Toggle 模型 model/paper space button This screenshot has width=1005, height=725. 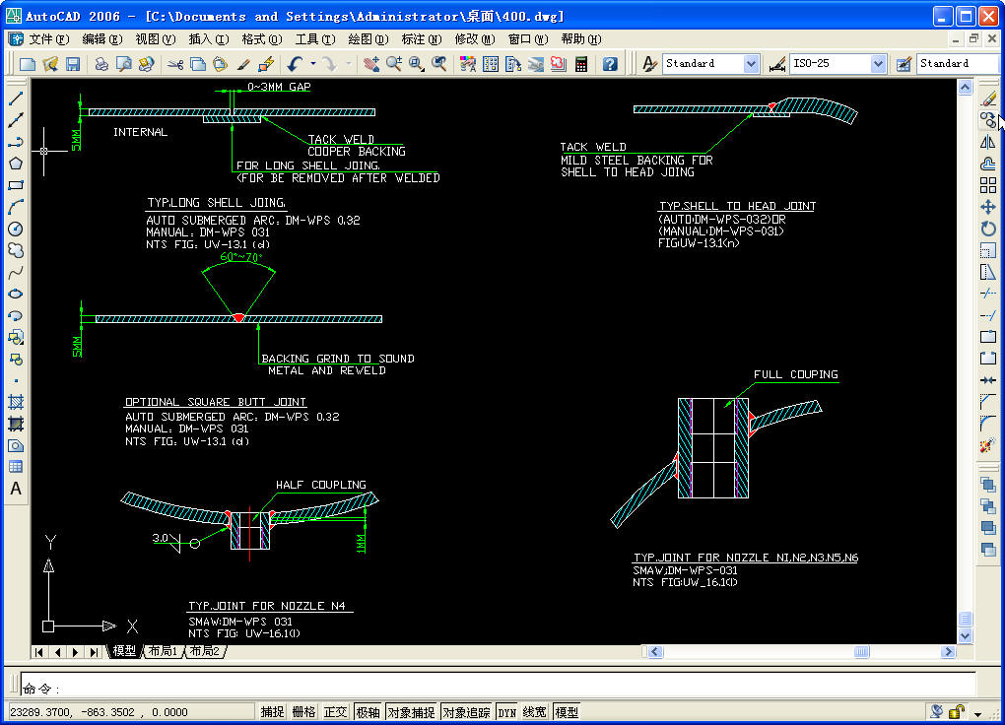coord(567,712)
